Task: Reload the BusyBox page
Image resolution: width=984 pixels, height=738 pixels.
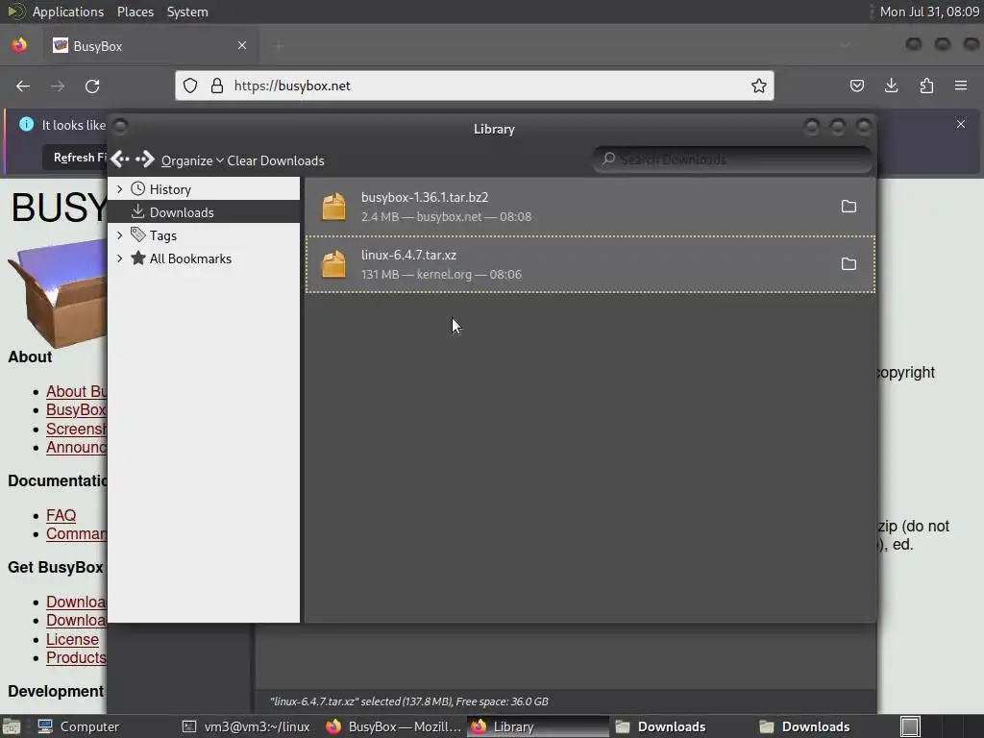Action: coord(92,86)
